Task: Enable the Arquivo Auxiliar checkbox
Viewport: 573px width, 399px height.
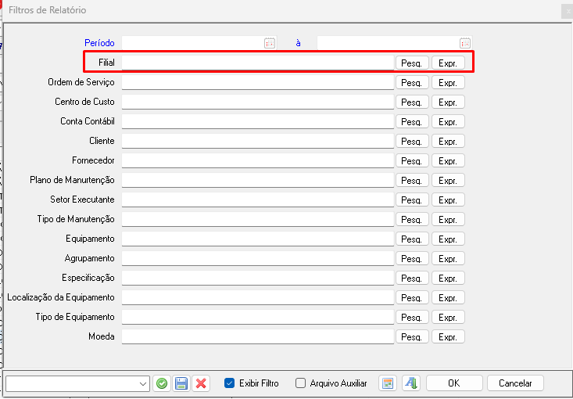Action: pos(300,383)
